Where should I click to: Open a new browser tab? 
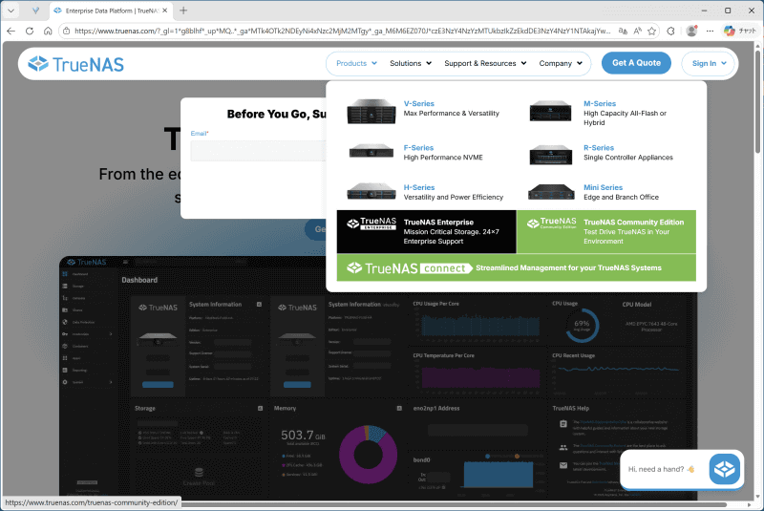click(183, 11)
